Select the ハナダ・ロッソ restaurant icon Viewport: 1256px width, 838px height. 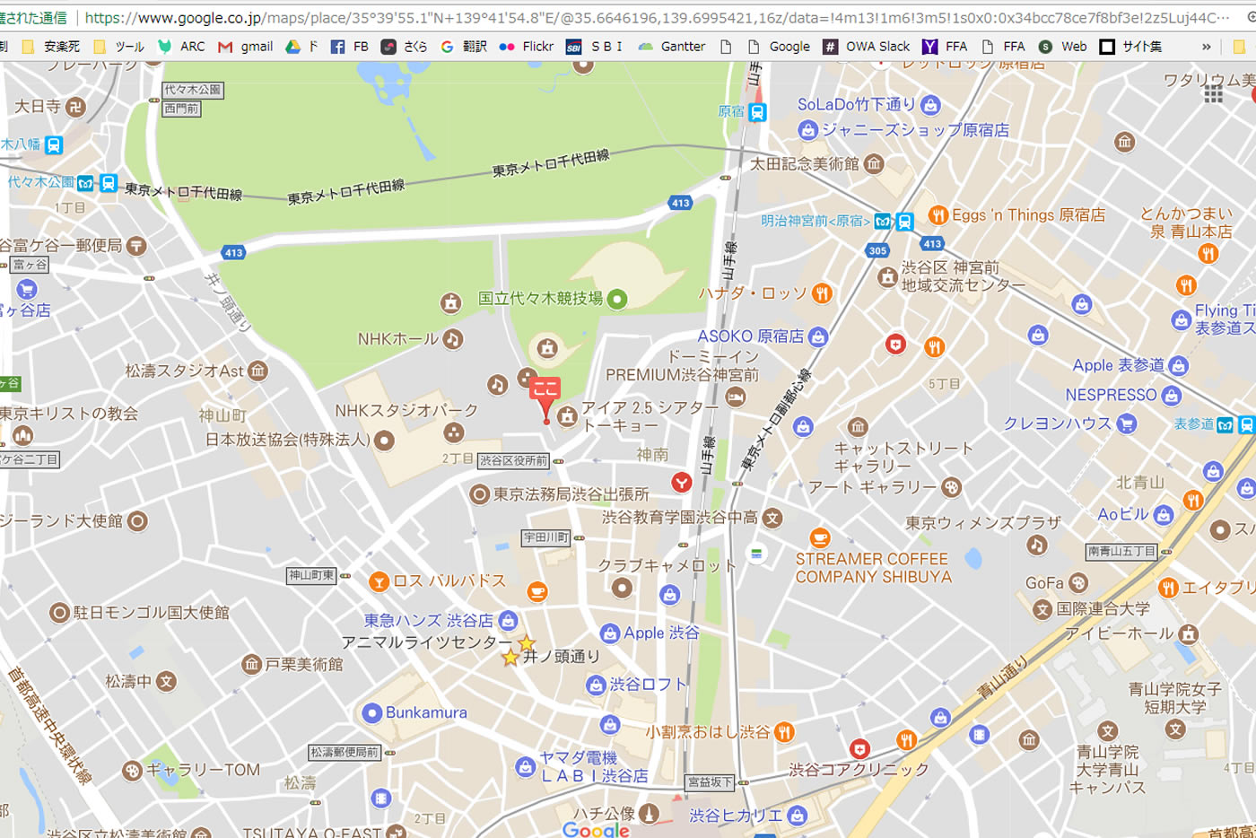(x=822, y=293)
